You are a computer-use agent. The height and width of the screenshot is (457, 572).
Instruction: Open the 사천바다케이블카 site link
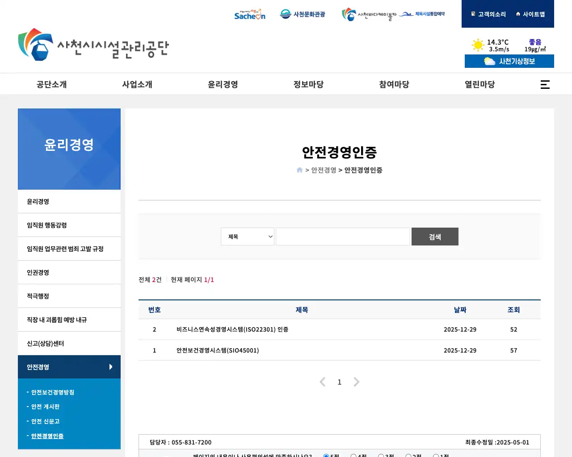tap(369, 15)
